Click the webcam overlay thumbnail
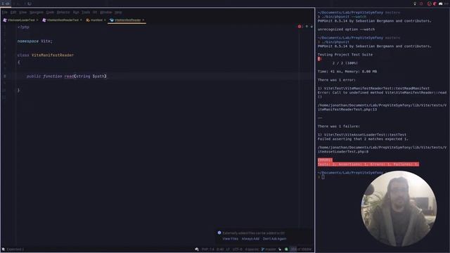This screenshot has height=253, width=450. [399, 209]
